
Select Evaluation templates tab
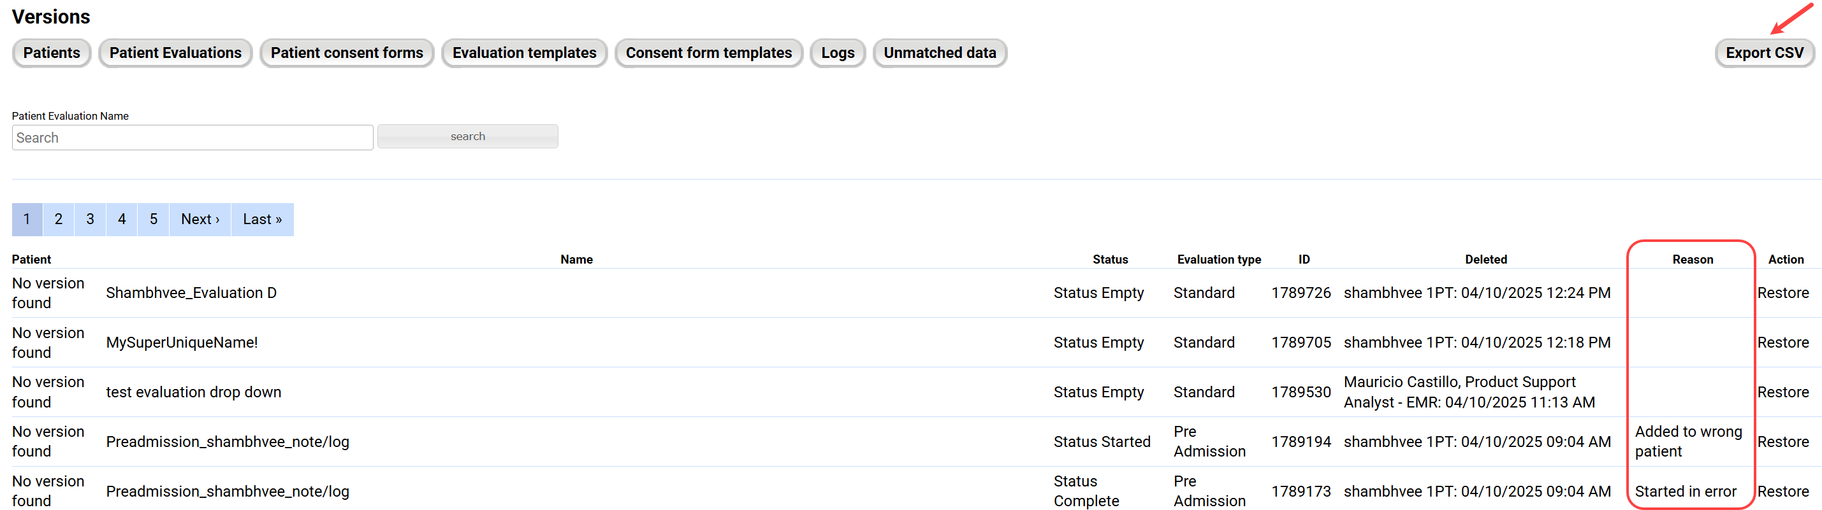(524, 53)
